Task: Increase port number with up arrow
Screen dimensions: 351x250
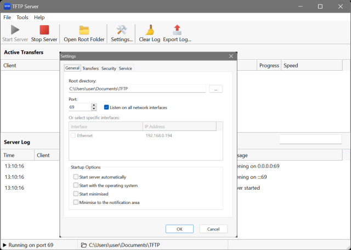Action: click(94, 105)
